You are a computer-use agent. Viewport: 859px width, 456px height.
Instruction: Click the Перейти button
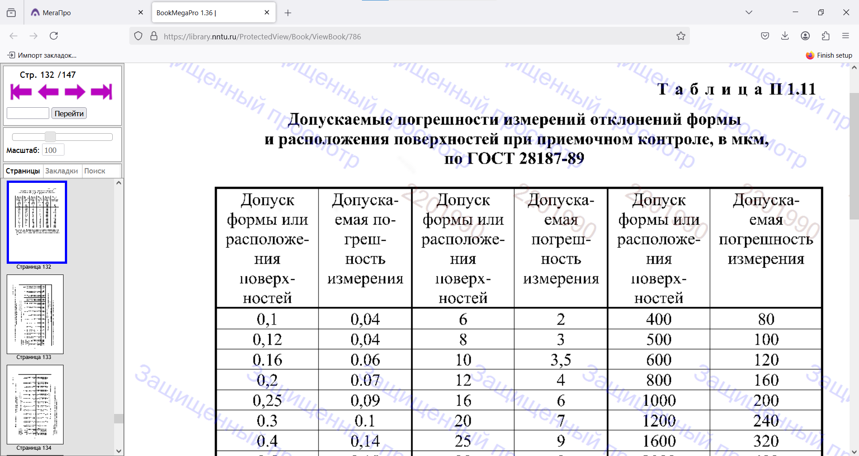pos(69,114)
